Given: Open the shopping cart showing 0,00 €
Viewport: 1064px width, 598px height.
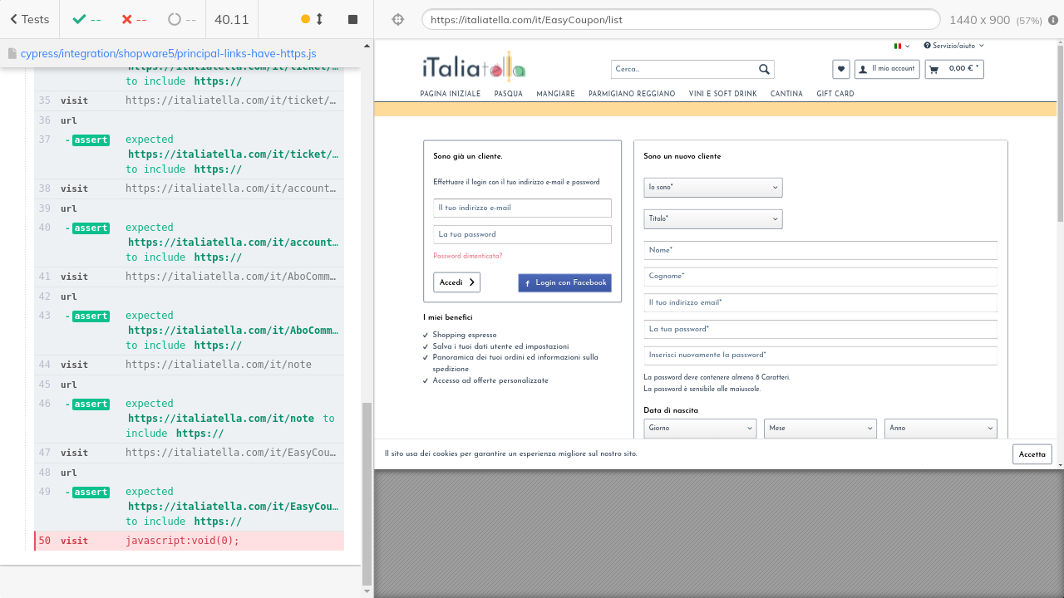Looking at the screenshot, I should pos(954,69).
